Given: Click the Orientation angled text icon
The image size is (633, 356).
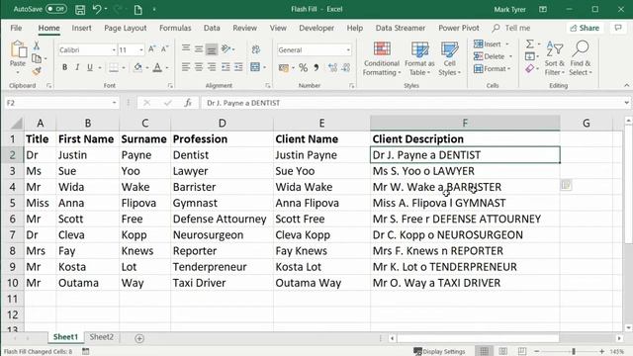Looking at the screenshot, I should (226, 48).
